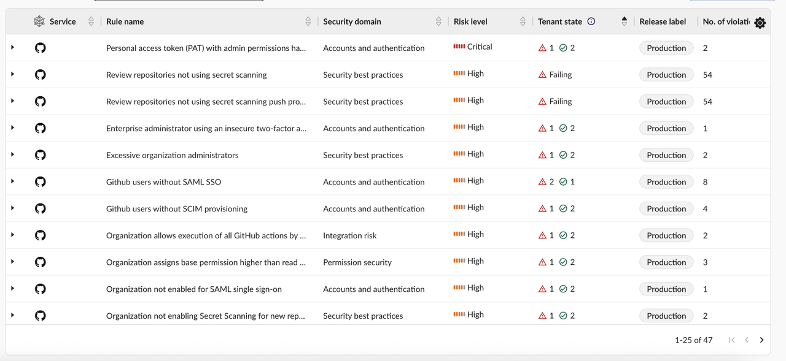Screen dimensions: 786x361
Task: Expand the Github users without SCIM provisioning row
Action: (12, 208)
